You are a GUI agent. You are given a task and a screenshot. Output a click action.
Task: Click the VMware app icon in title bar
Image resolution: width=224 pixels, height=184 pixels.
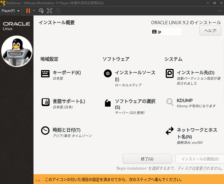point(3,3)
